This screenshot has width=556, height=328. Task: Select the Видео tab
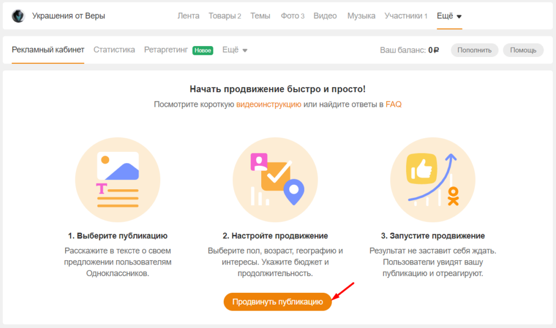(x=325, y=16)
